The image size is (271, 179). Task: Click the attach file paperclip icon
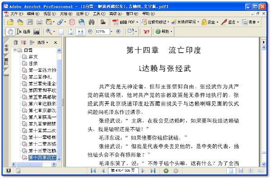61,22
